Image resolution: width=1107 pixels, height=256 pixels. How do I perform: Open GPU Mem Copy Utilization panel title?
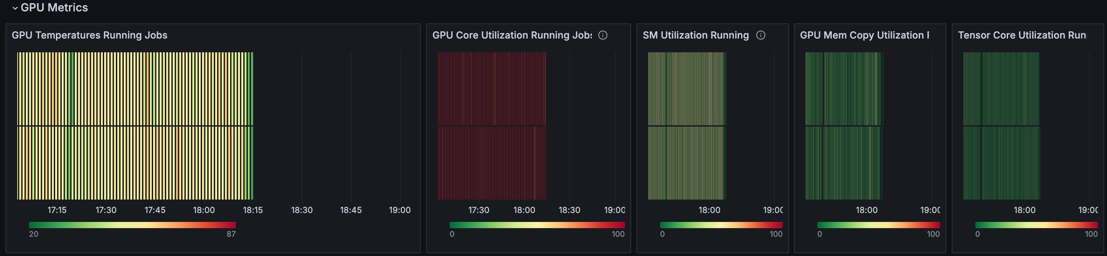865,35
